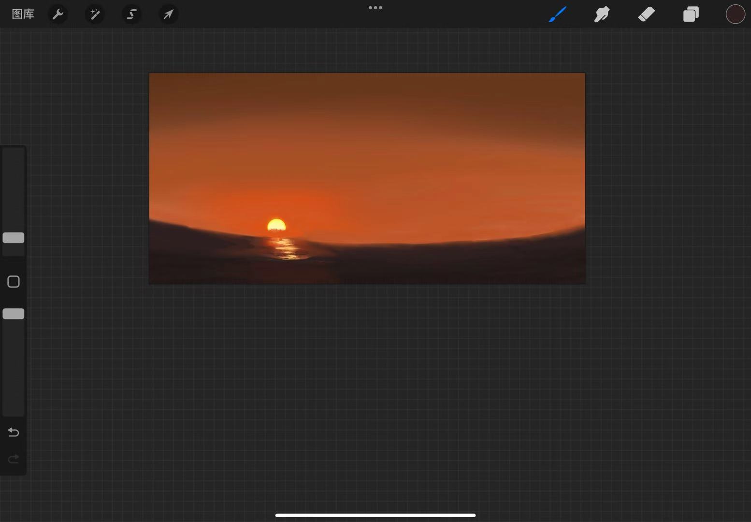Screen dimensions: 751x522
Task: Select the Smudge tool
Action: coord(602,14)
